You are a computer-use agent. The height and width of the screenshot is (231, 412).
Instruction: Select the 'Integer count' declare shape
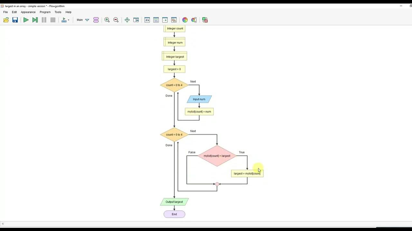point(174,29)
